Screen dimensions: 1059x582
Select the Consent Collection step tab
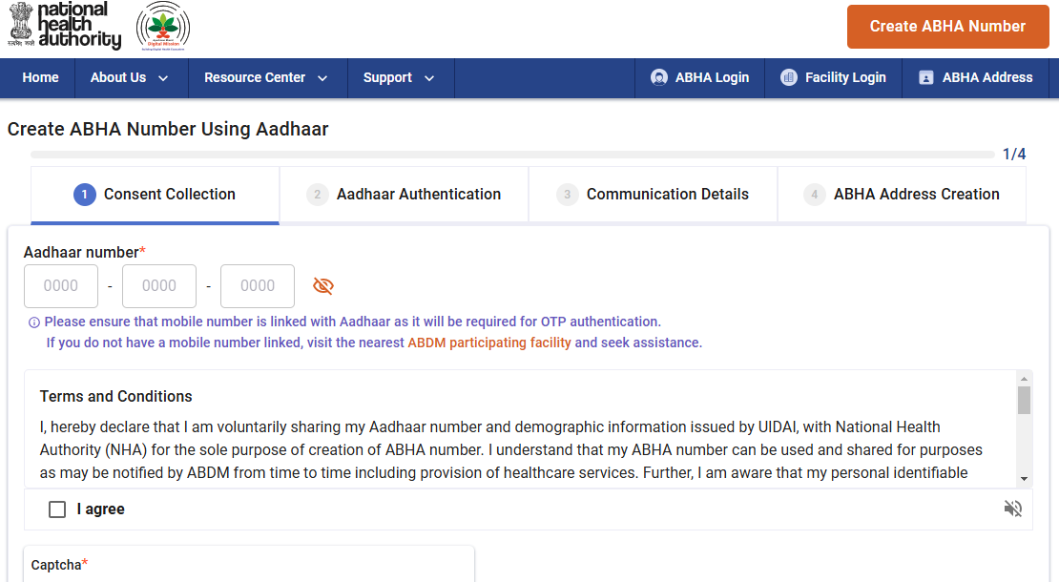tap(155, 195)
